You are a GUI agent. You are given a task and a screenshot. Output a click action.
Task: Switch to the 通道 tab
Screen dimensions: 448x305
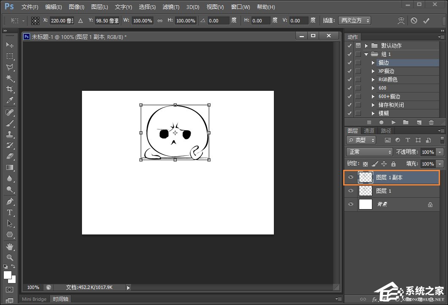tap(369, 131)
